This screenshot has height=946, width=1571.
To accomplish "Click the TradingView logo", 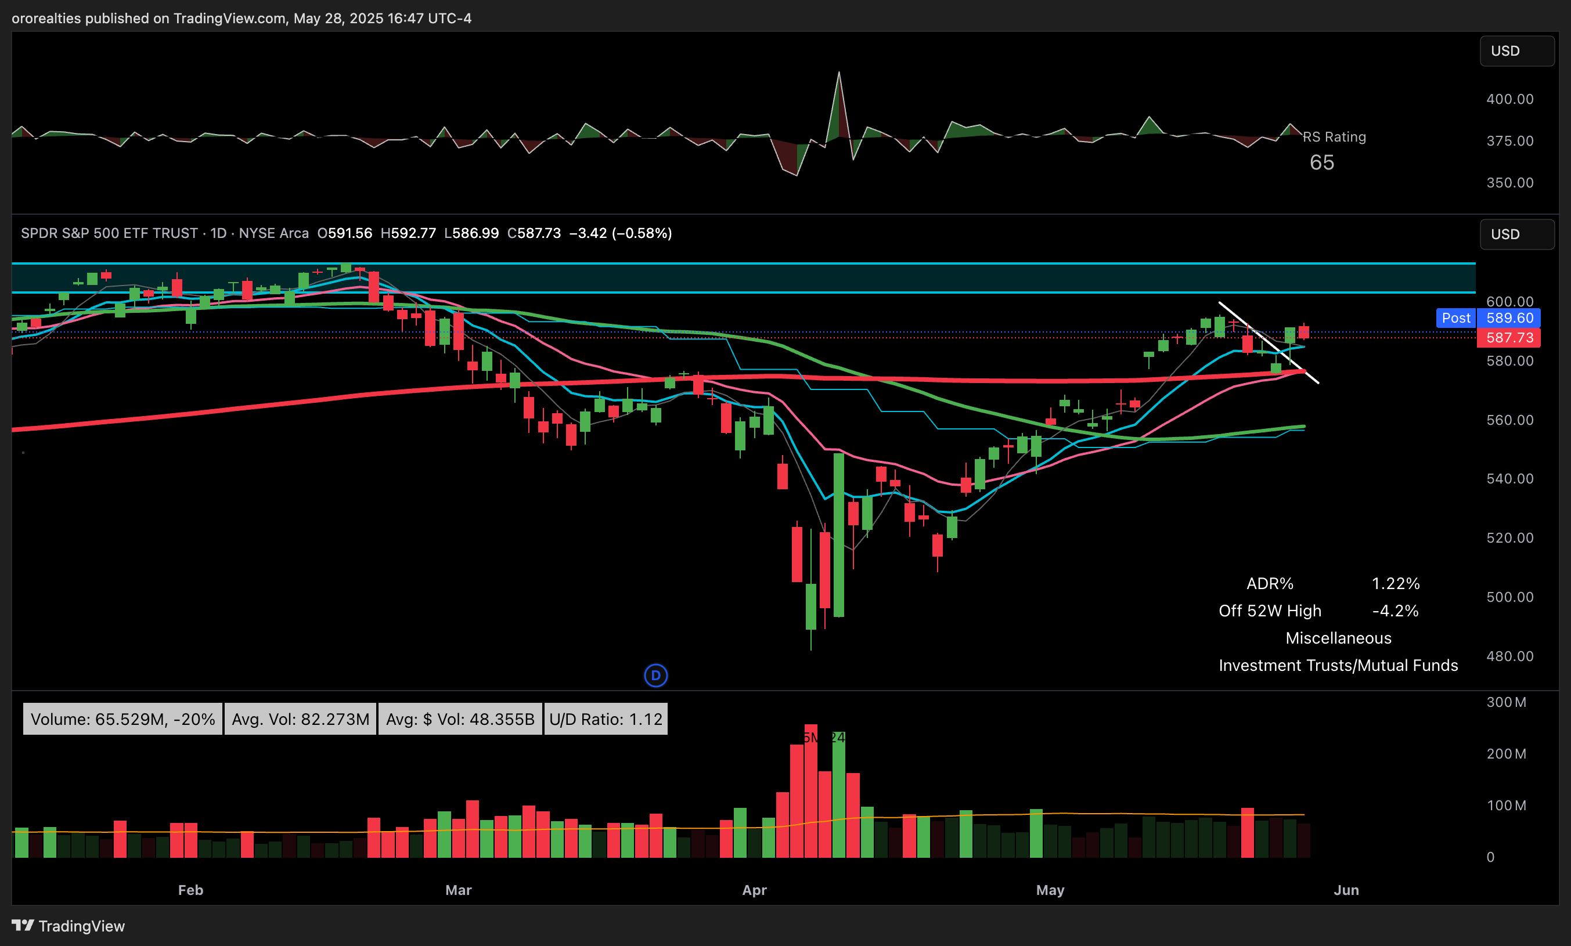I will click(x=69, y=926).
